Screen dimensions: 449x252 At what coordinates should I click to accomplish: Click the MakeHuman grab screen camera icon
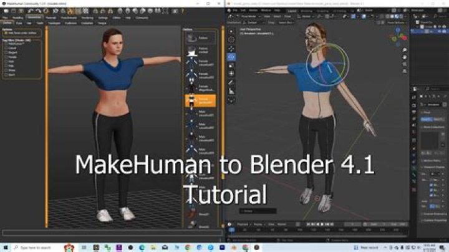tap(175, 11)
